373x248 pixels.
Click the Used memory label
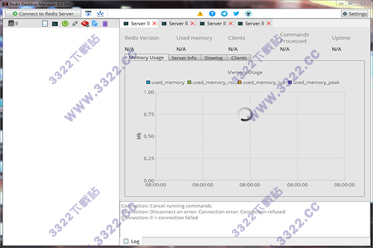coord(194,38)
